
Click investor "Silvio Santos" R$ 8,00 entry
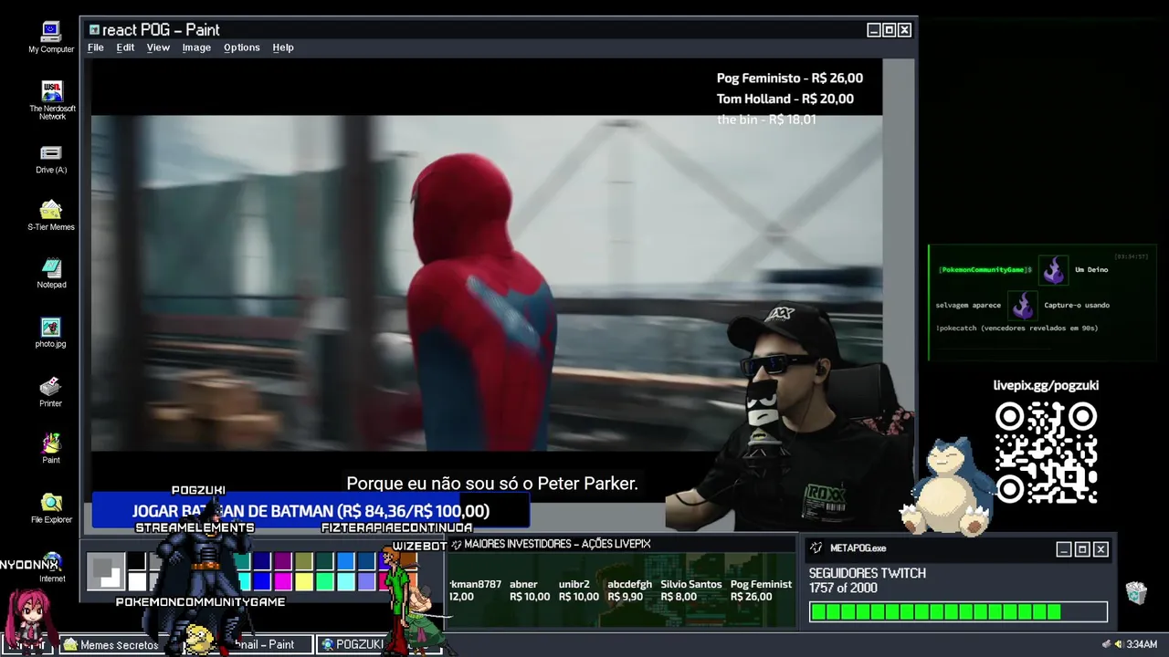[x=691, y=590]
